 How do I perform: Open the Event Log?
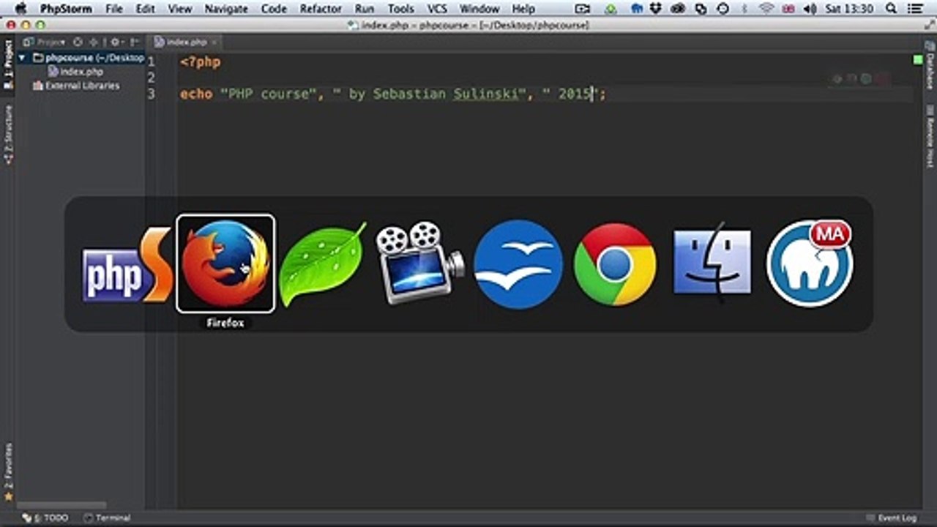[x=891, y=518]
